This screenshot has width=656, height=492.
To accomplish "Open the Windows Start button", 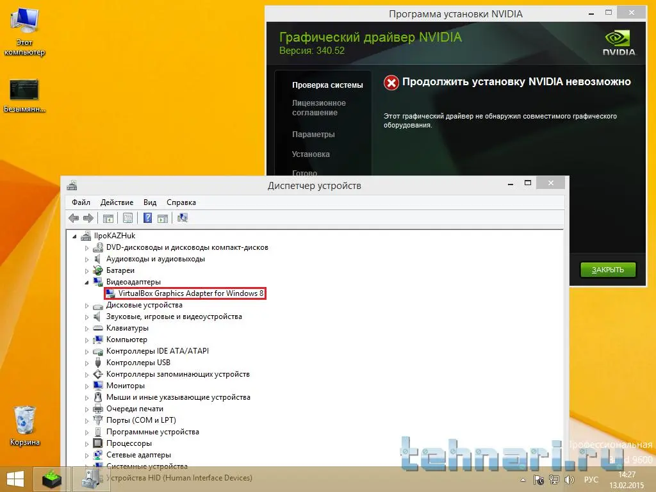I will click(x=15, y=479).
